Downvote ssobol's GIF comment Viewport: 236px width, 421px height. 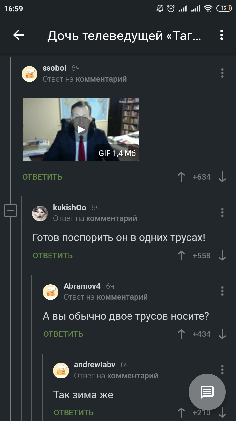[222, 177]
